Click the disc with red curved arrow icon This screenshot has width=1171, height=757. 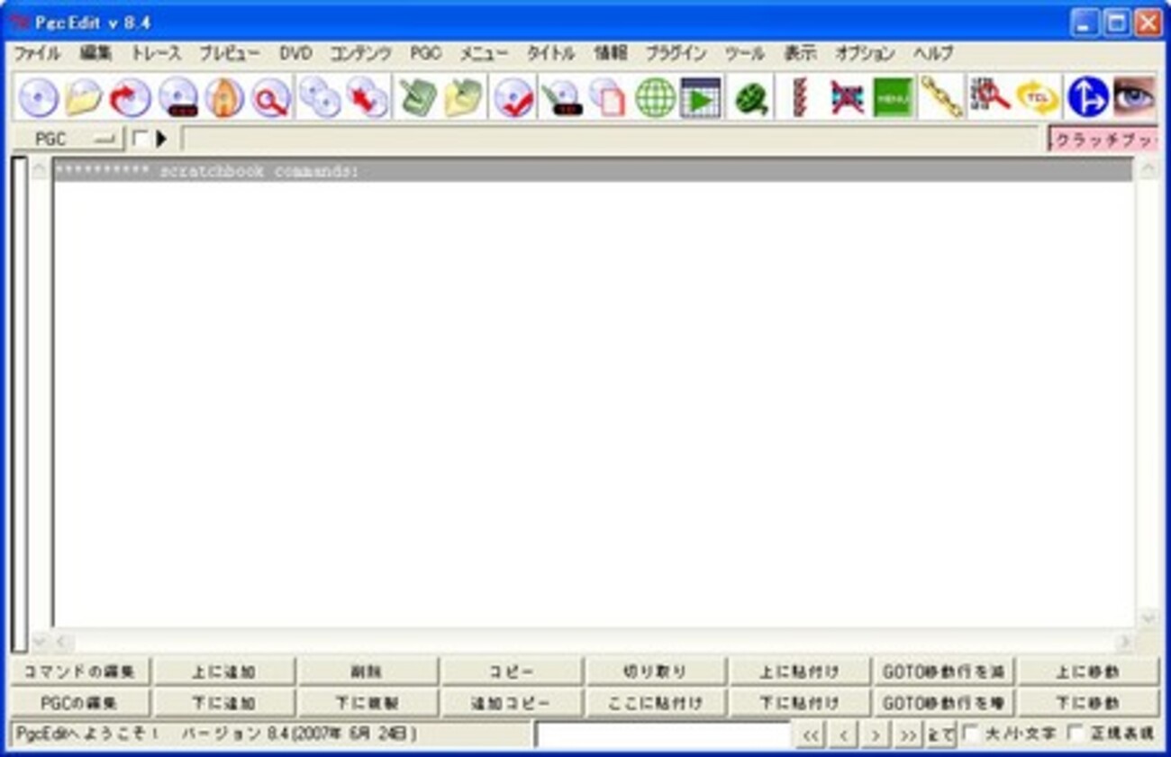[130, 97]
